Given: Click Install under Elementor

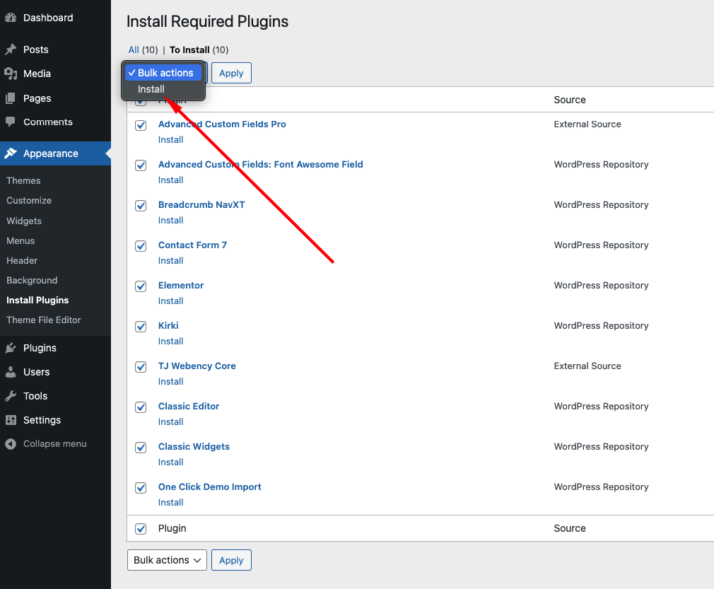Looking at the screenshot, I should [x=171, y=301].
